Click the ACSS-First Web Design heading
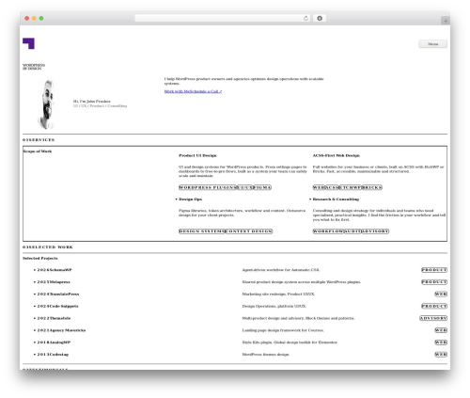Image resolution: width=470 pixels, height=398 pixels. pos(337,155)
